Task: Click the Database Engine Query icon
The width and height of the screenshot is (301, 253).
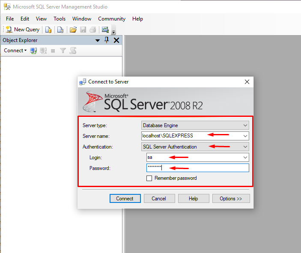Action: [x=48, y=30]
